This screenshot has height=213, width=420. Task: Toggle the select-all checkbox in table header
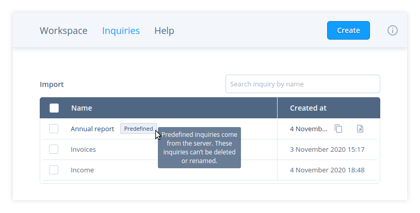tap(54, 108)
